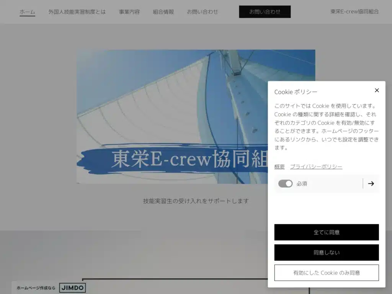This screenshot has height=294, width=392.
Task: Click the black お問い合わせ header button
Action: 265,12
